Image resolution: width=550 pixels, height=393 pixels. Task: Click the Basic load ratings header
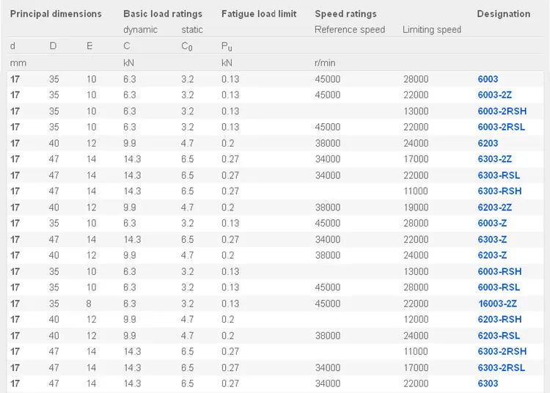point(163,14)
